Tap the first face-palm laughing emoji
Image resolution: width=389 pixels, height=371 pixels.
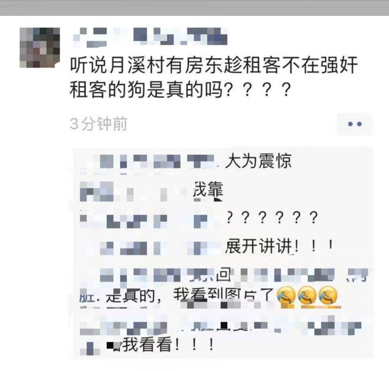point(286,296)
